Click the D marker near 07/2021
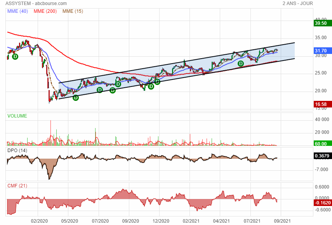This screenshot has width=332, height=225. (240, 64)
